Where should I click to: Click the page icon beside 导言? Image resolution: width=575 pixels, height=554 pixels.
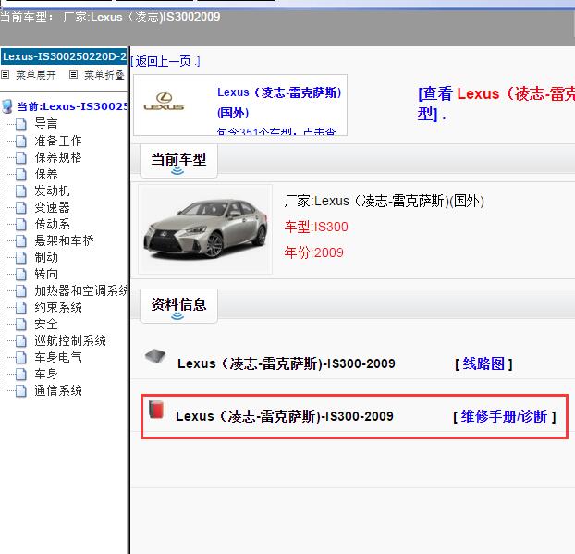point(21,124)
